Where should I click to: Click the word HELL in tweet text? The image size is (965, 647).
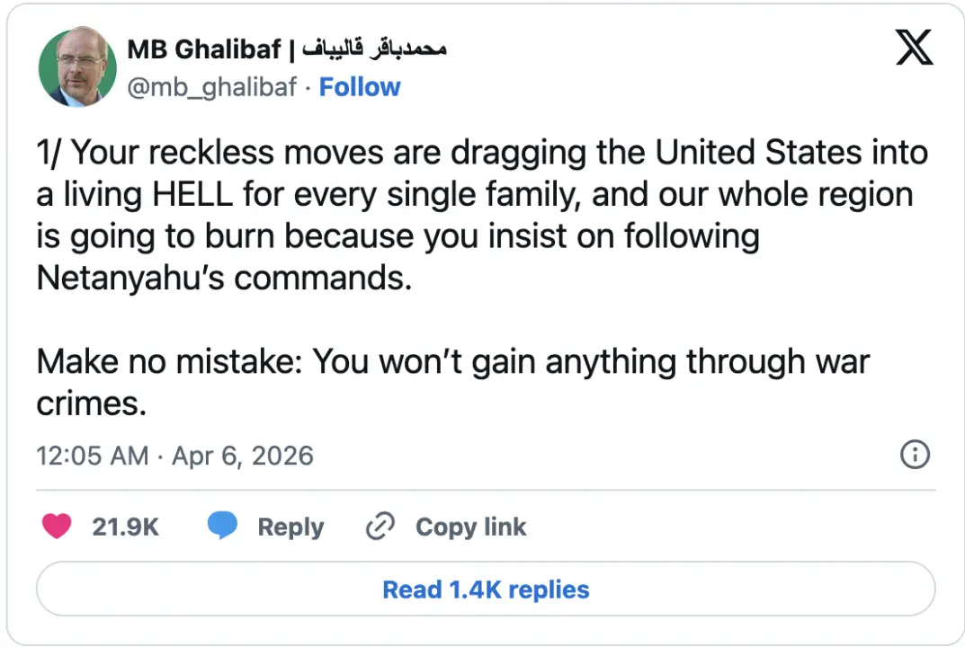click(x=192, y=194)
